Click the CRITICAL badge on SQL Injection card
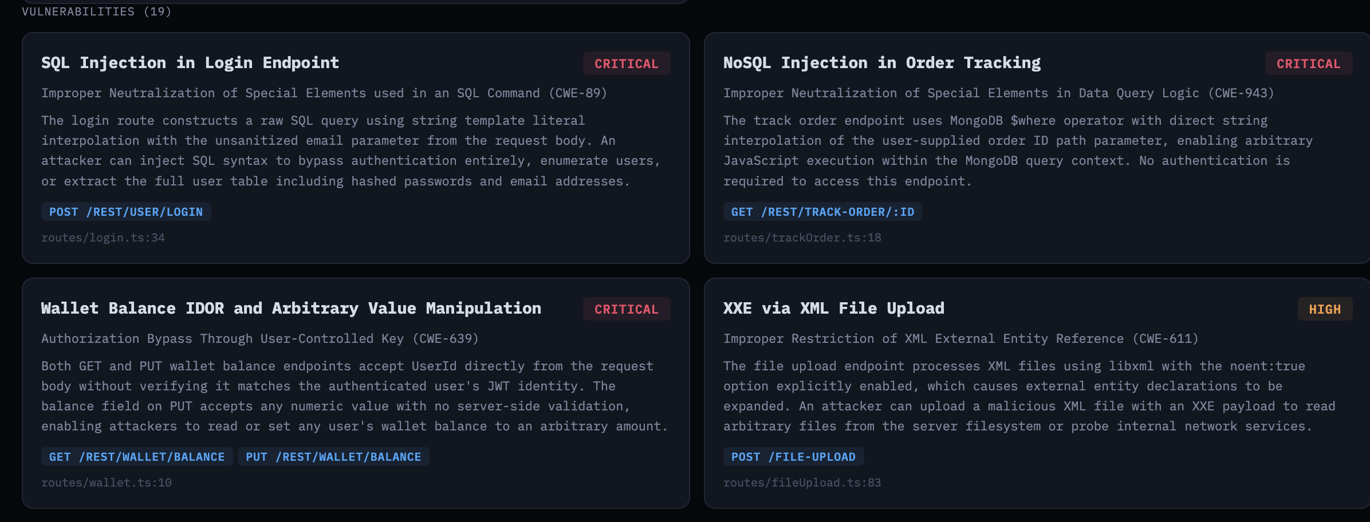The image size is (1370, 522). click(x=627, y=64)
